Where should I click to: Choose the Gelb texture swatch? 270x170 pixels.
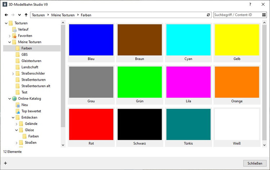(237, 40)
